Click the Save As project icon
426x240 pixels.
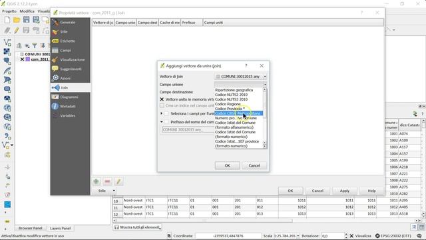[x=36, y=19]
